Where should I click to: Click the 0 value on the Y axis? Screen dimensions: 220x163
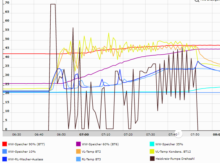[6, 129]
